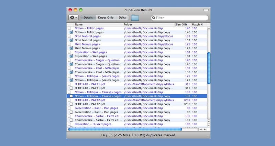Sort by the Name column header

pyautogui.click(x=99, y=24)
